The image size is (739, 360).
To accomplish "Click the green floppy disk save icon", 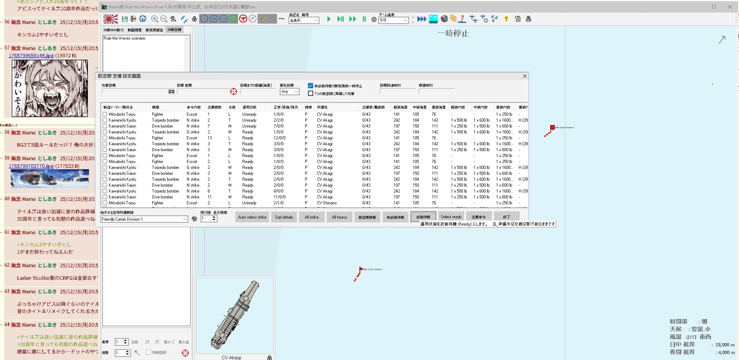I will pyautogui.click(x=124, y=19).
